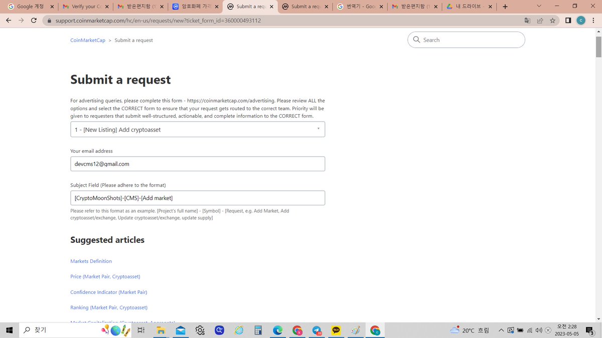Image resolution: width=602 pixels, height=338 pixels.
Task: Click the Submit a request breadcrumb text
Action: pyautogui.click(x=133, y=40)
